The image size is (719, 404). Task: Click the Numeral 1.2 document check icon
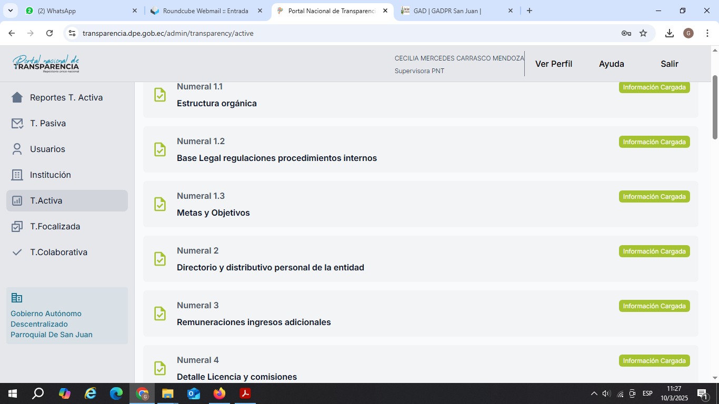(160, 149)
